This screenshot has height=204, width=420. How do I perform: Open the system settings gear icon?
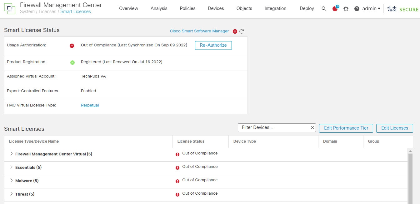pyautogui.click(x=346, y=9)
